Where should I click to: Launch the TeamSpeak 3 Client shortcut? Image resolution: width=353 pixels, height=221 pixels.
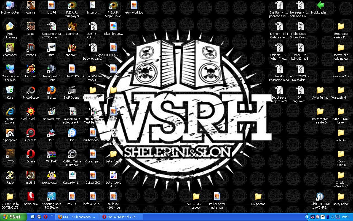coord(51,69)
